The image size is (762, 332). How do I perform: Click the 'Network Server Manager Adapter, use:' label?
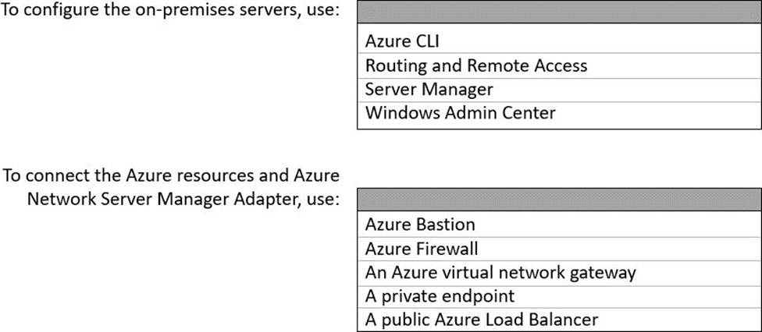[183, 198]
